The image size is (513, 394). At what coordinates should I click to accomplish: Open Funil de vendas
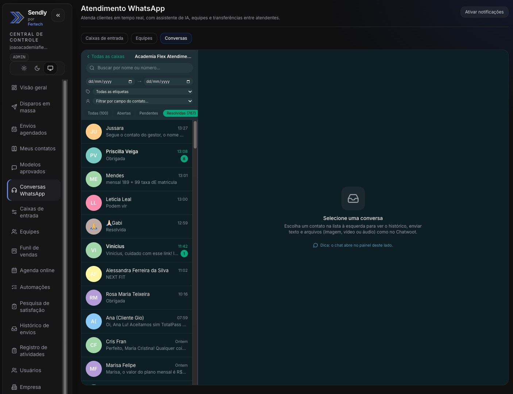34,251
